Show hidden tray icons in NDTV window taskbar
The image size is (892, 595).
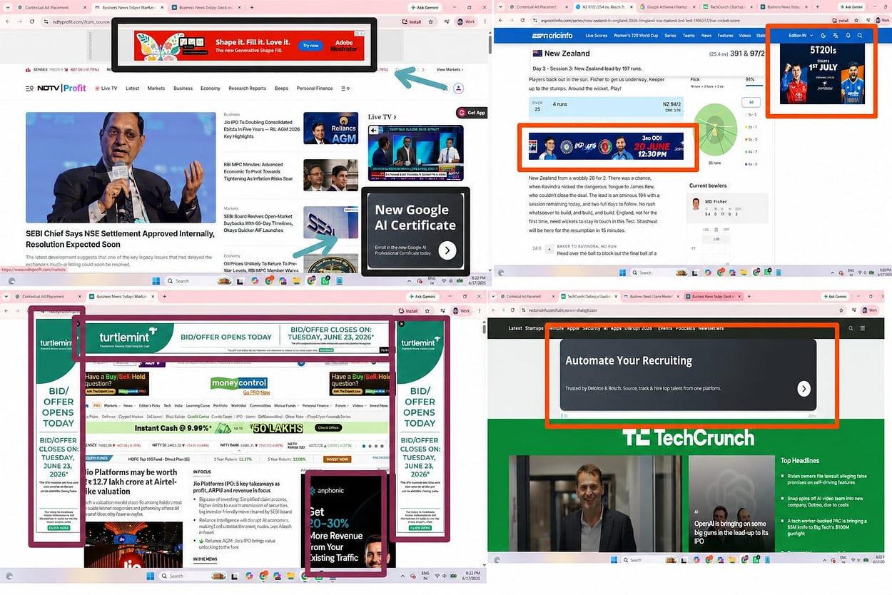pos(410,281)
